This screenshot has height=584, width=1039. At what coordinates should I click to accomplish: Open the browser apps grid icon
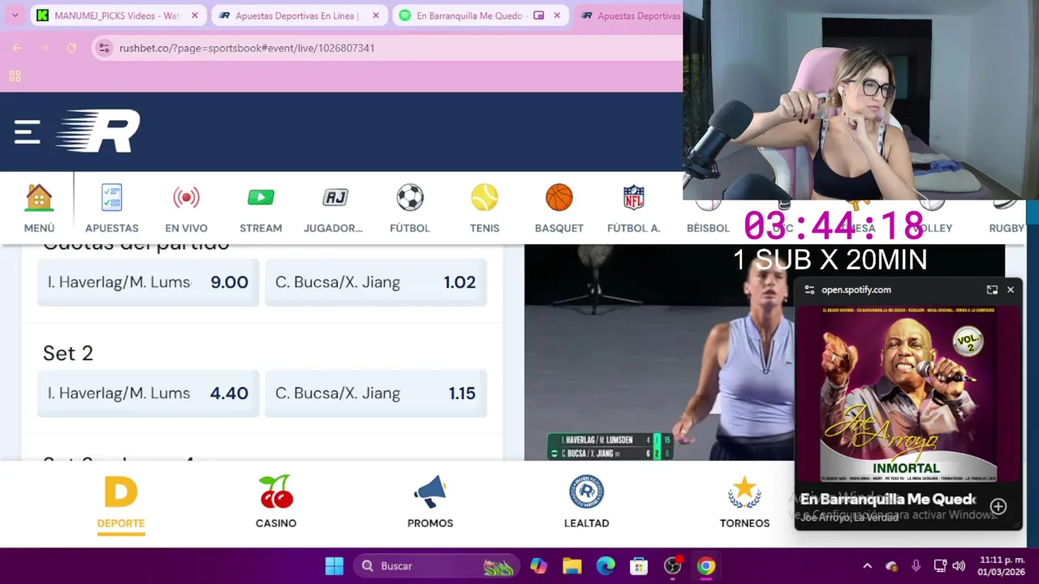(x=15, y=76)
